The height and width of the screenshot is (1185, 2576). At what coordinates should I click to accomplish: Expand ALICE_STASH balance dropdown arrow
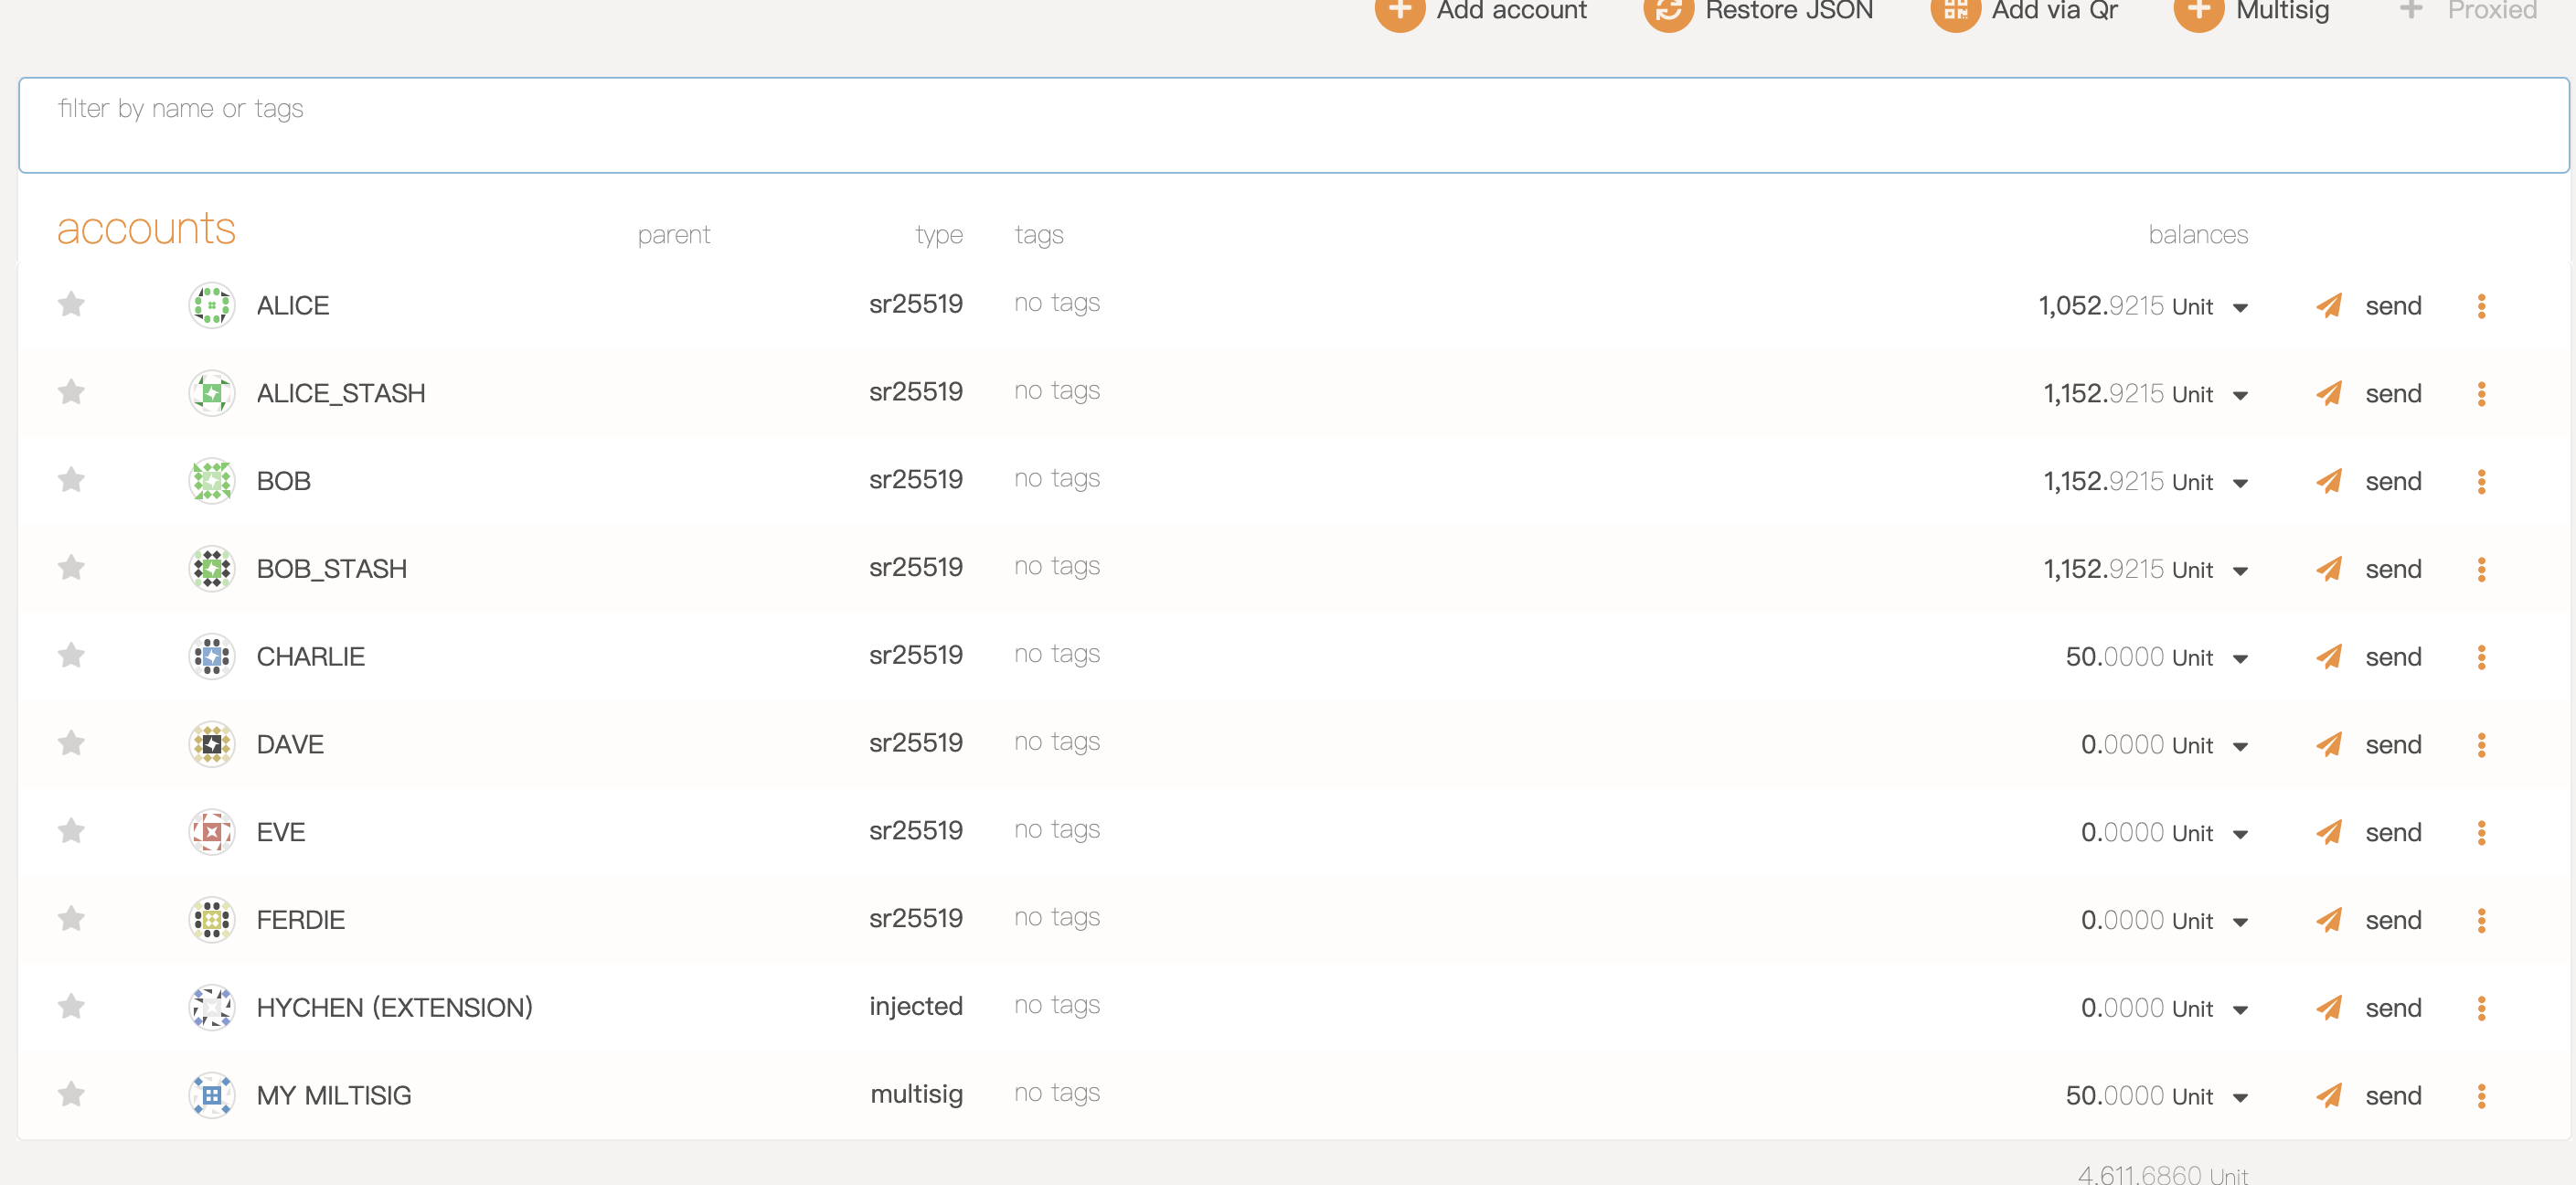[x=2240, y=395]
